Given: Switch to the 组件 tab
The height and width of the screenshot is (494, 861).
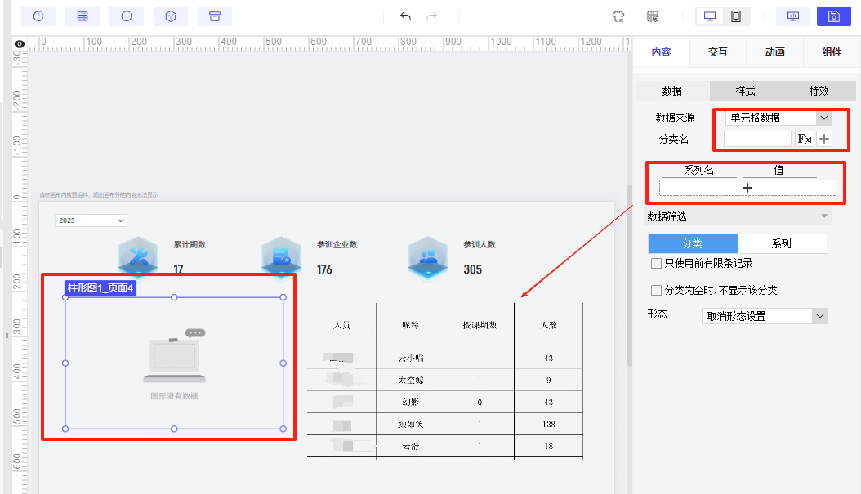Looking at the screenshot, I should [832, 52].
